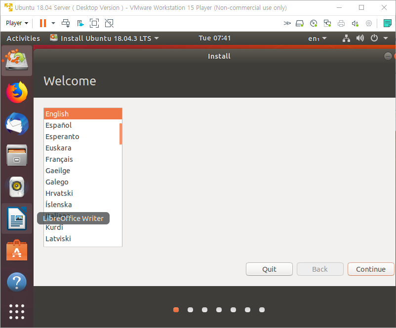
Task: Expand the system menu arrow
Action: 386,38
